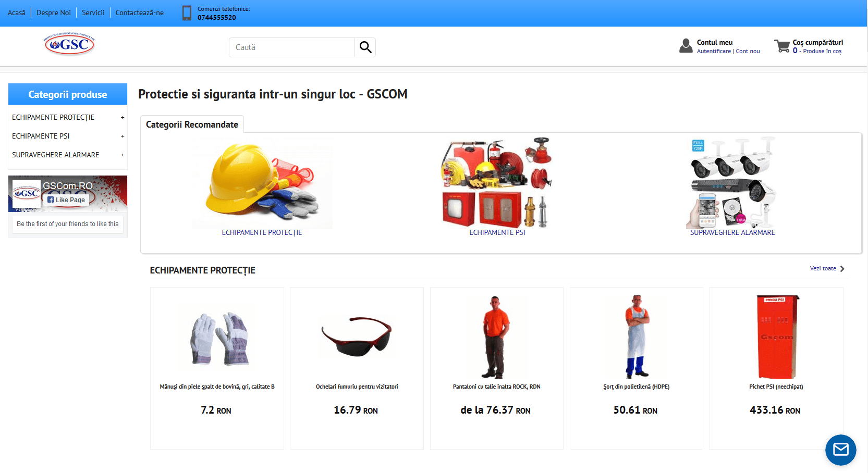Click the Vezi toate arrow chevron
Screen dimensions: 868x473
[842, 269]
